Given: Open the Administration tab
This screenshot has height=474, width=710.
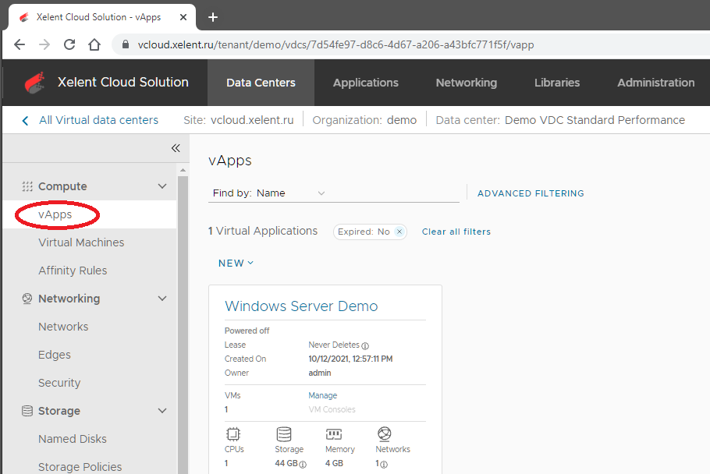Looking at the screenshot, I should pos(655,83).
